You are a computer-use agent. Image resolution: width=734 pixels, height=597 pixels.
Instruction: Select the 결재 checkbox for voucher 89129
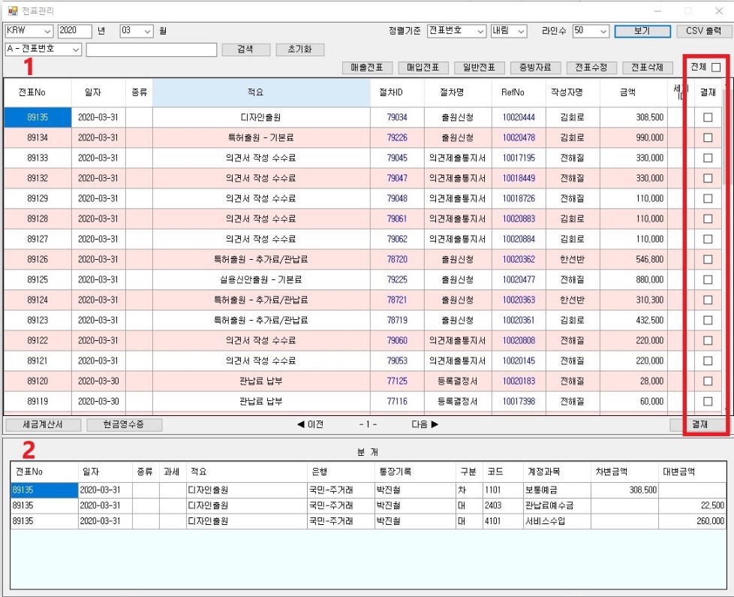click(708, 198)
